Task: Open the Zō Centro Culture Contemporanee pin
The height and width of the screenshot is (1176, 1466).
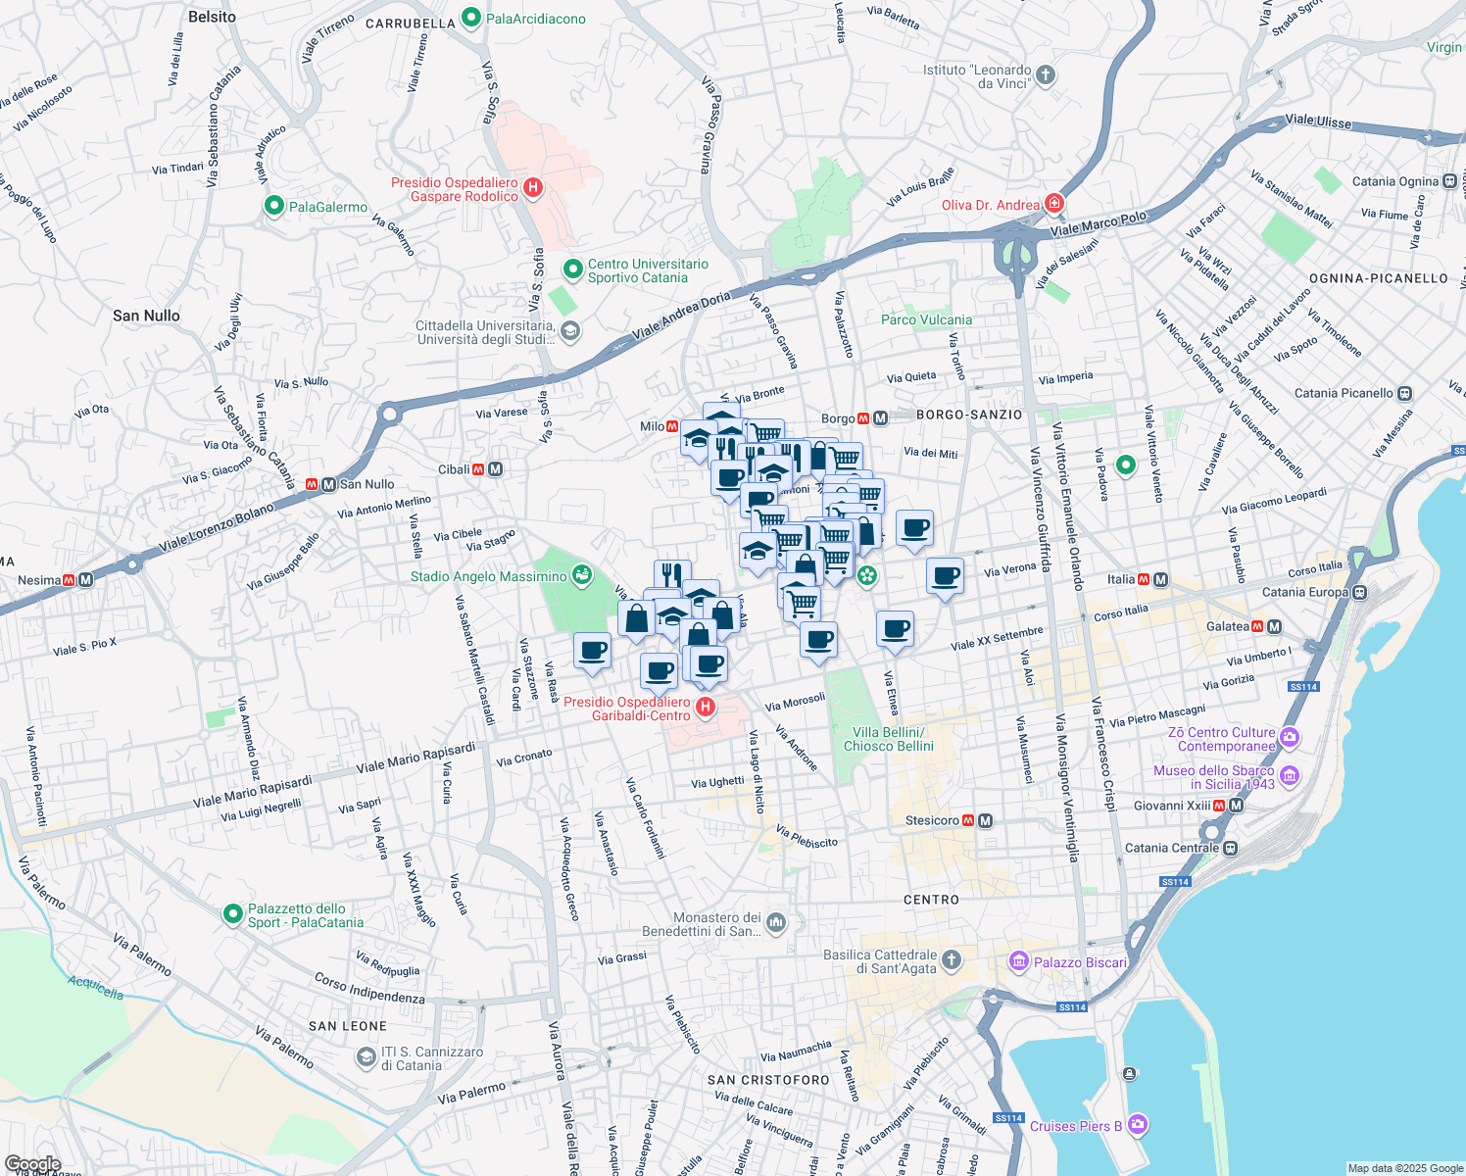Action: (x=1290, y=736)
